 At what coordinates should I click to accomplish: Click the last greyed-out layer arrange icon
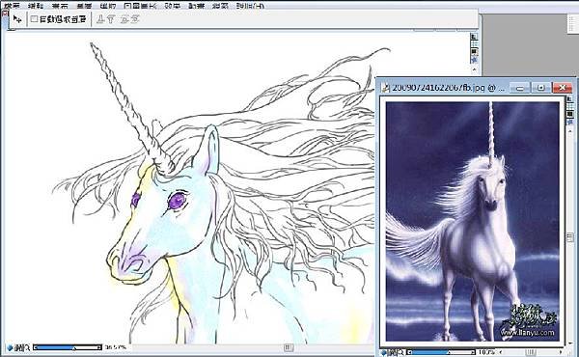tap(135, 19)
